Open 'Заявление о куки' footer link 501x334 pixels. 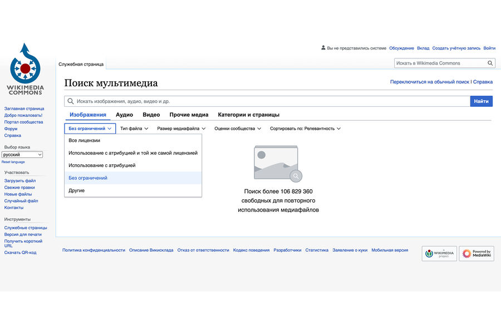[350, 250]
